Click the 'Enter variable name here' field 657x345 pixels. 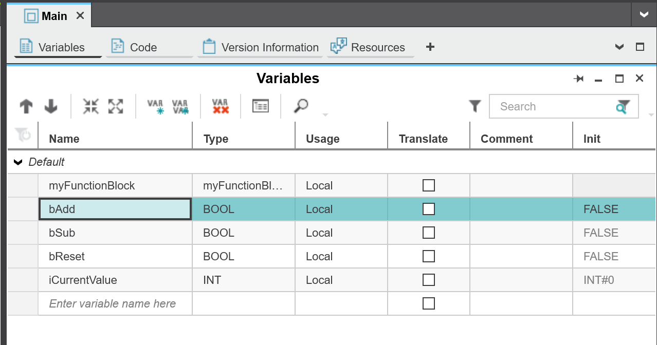click(x=115, y=303)
